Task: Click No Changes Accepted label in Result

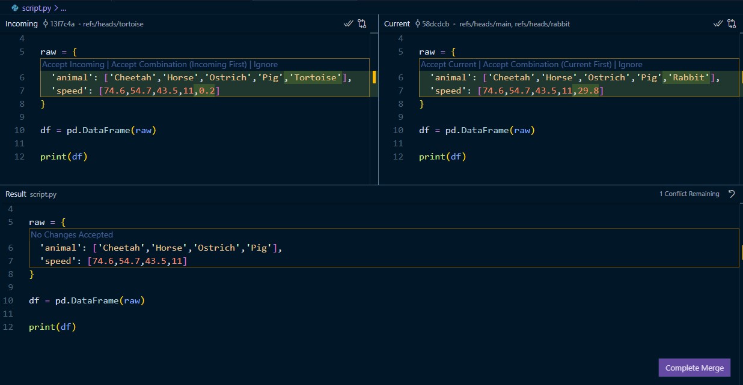Action: tap(72, 235)
